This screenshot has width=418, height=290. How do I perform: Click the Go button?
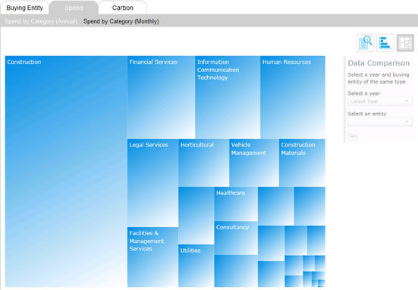353,136
